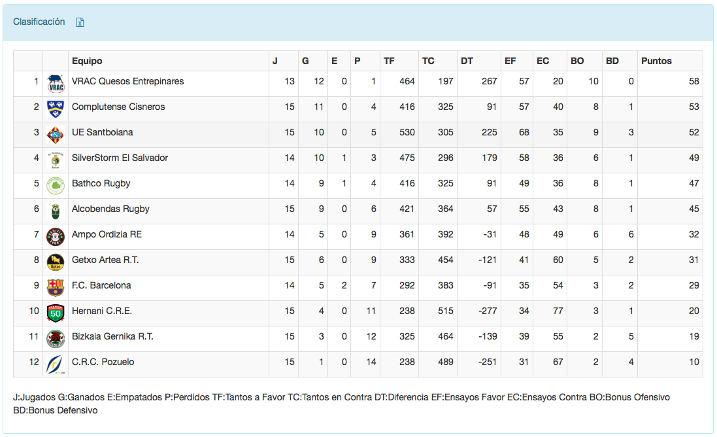Viewport: 717px width, 437px height.
Task: Select the Alcobendas Rugby team name
Action: [110, 209]
